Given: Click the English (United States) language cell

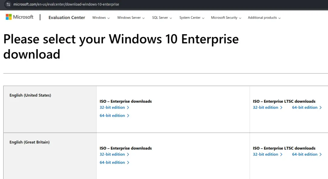Looking at the screenshot, I should [30, 95].
